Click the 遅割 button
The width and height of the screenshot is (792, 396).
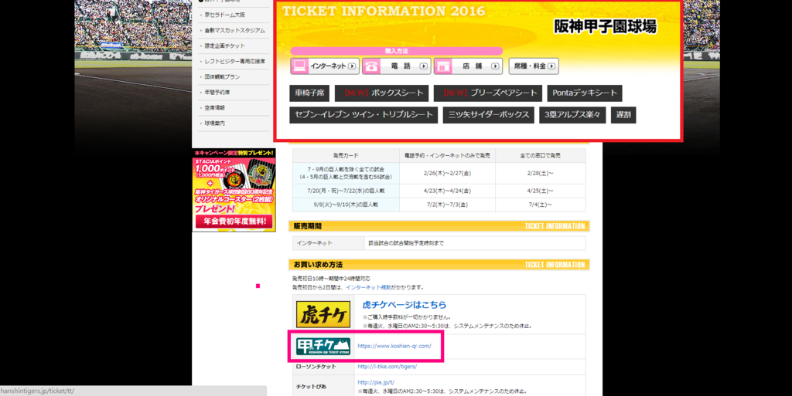623,115
